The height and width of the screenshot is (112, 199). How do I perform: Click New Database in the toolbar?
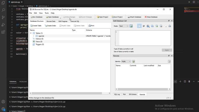tap(36, 17)
